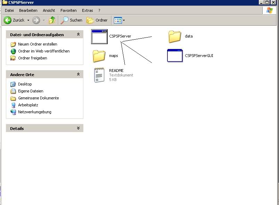Click the maps folder name label

click(x=114, y=56)
